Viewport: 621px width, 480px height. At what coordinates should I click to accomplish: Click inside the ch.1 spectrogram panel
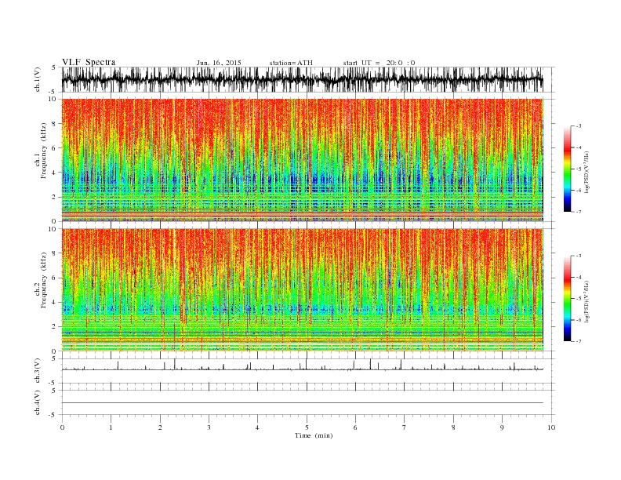click(x=302, y=160)
